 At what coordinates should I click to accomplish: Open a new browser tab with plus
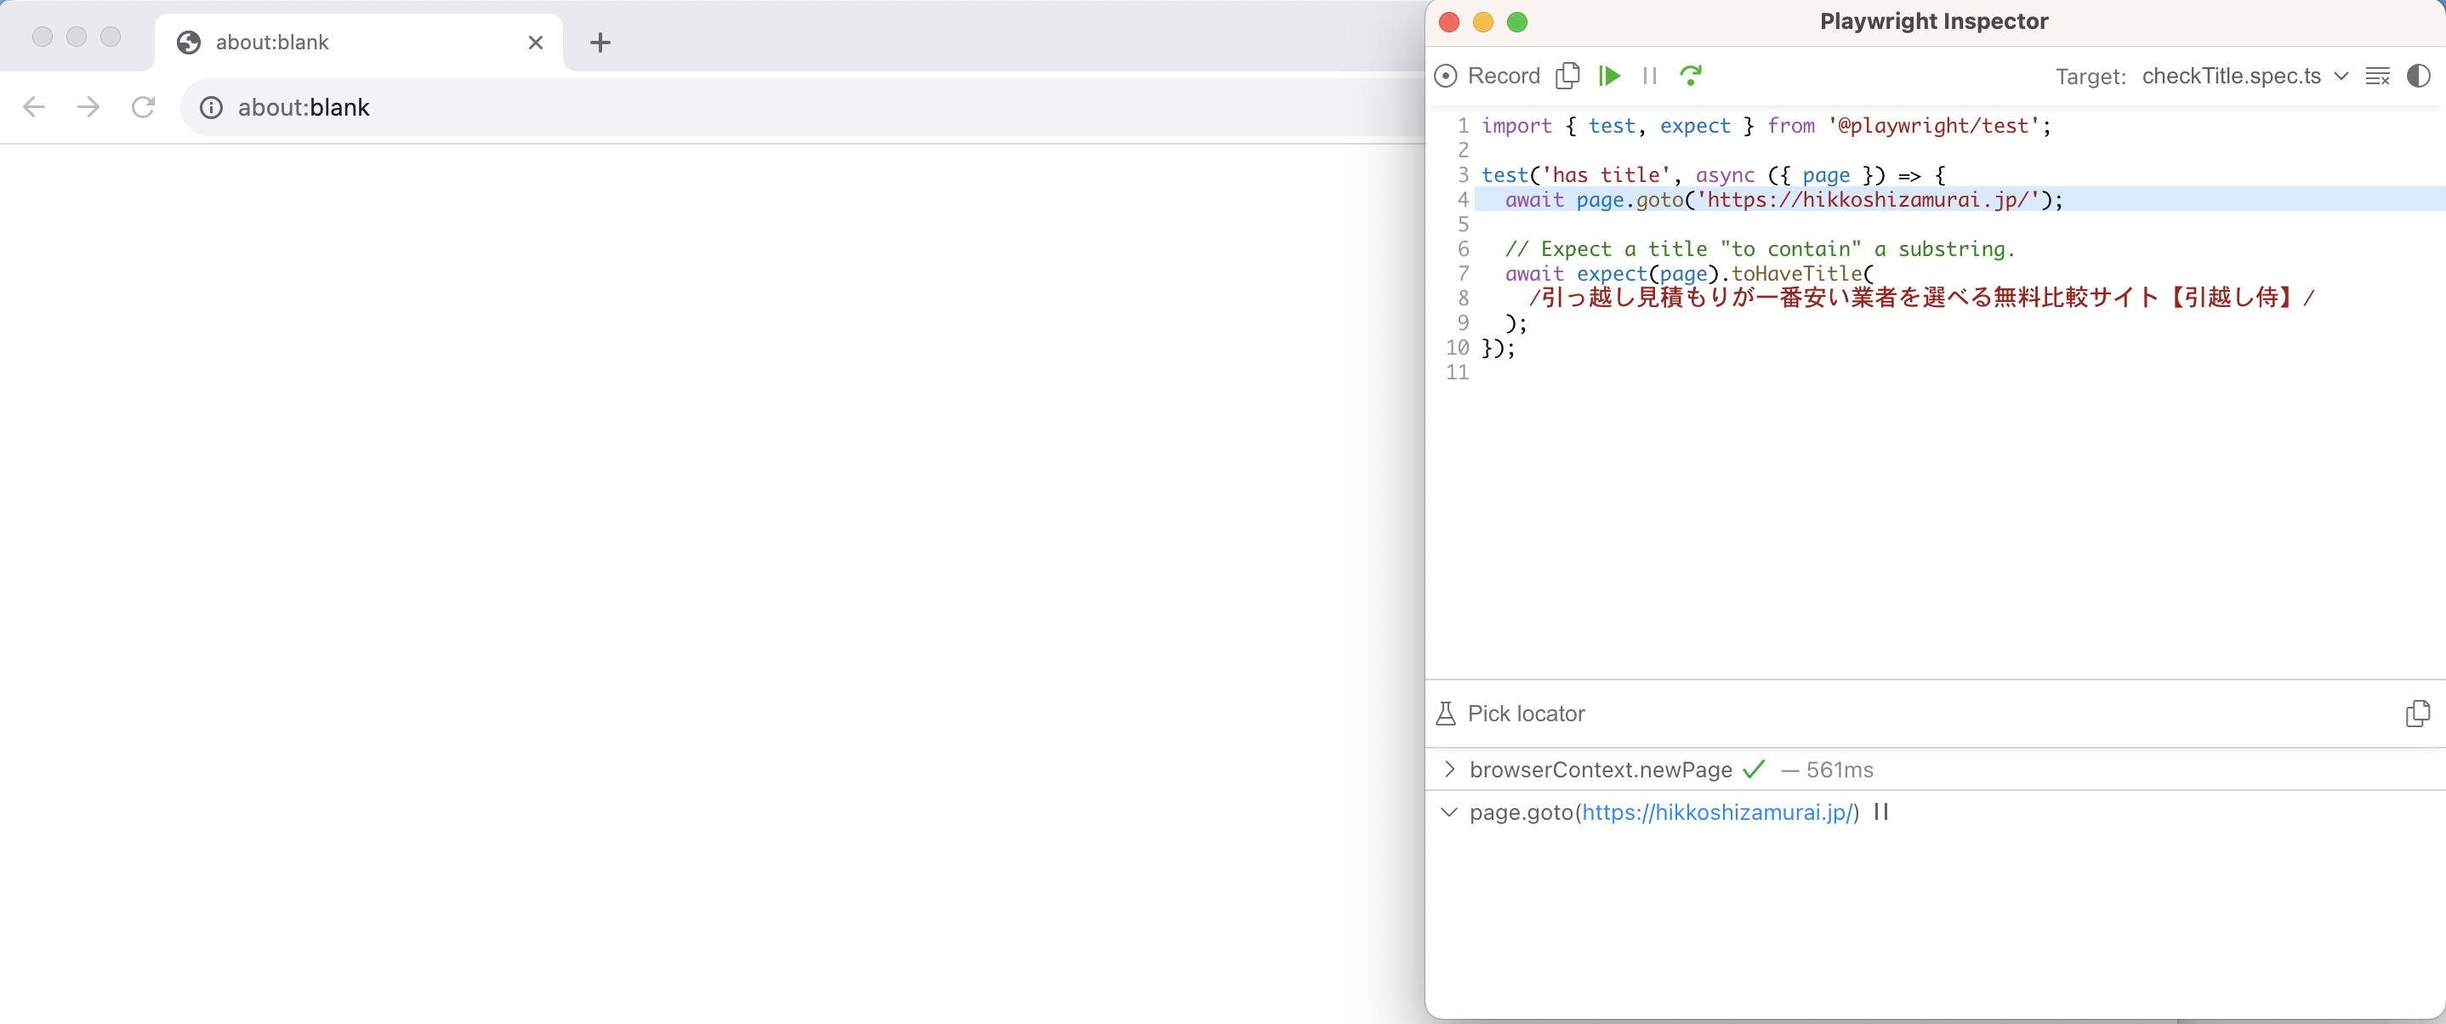[600, 43]
